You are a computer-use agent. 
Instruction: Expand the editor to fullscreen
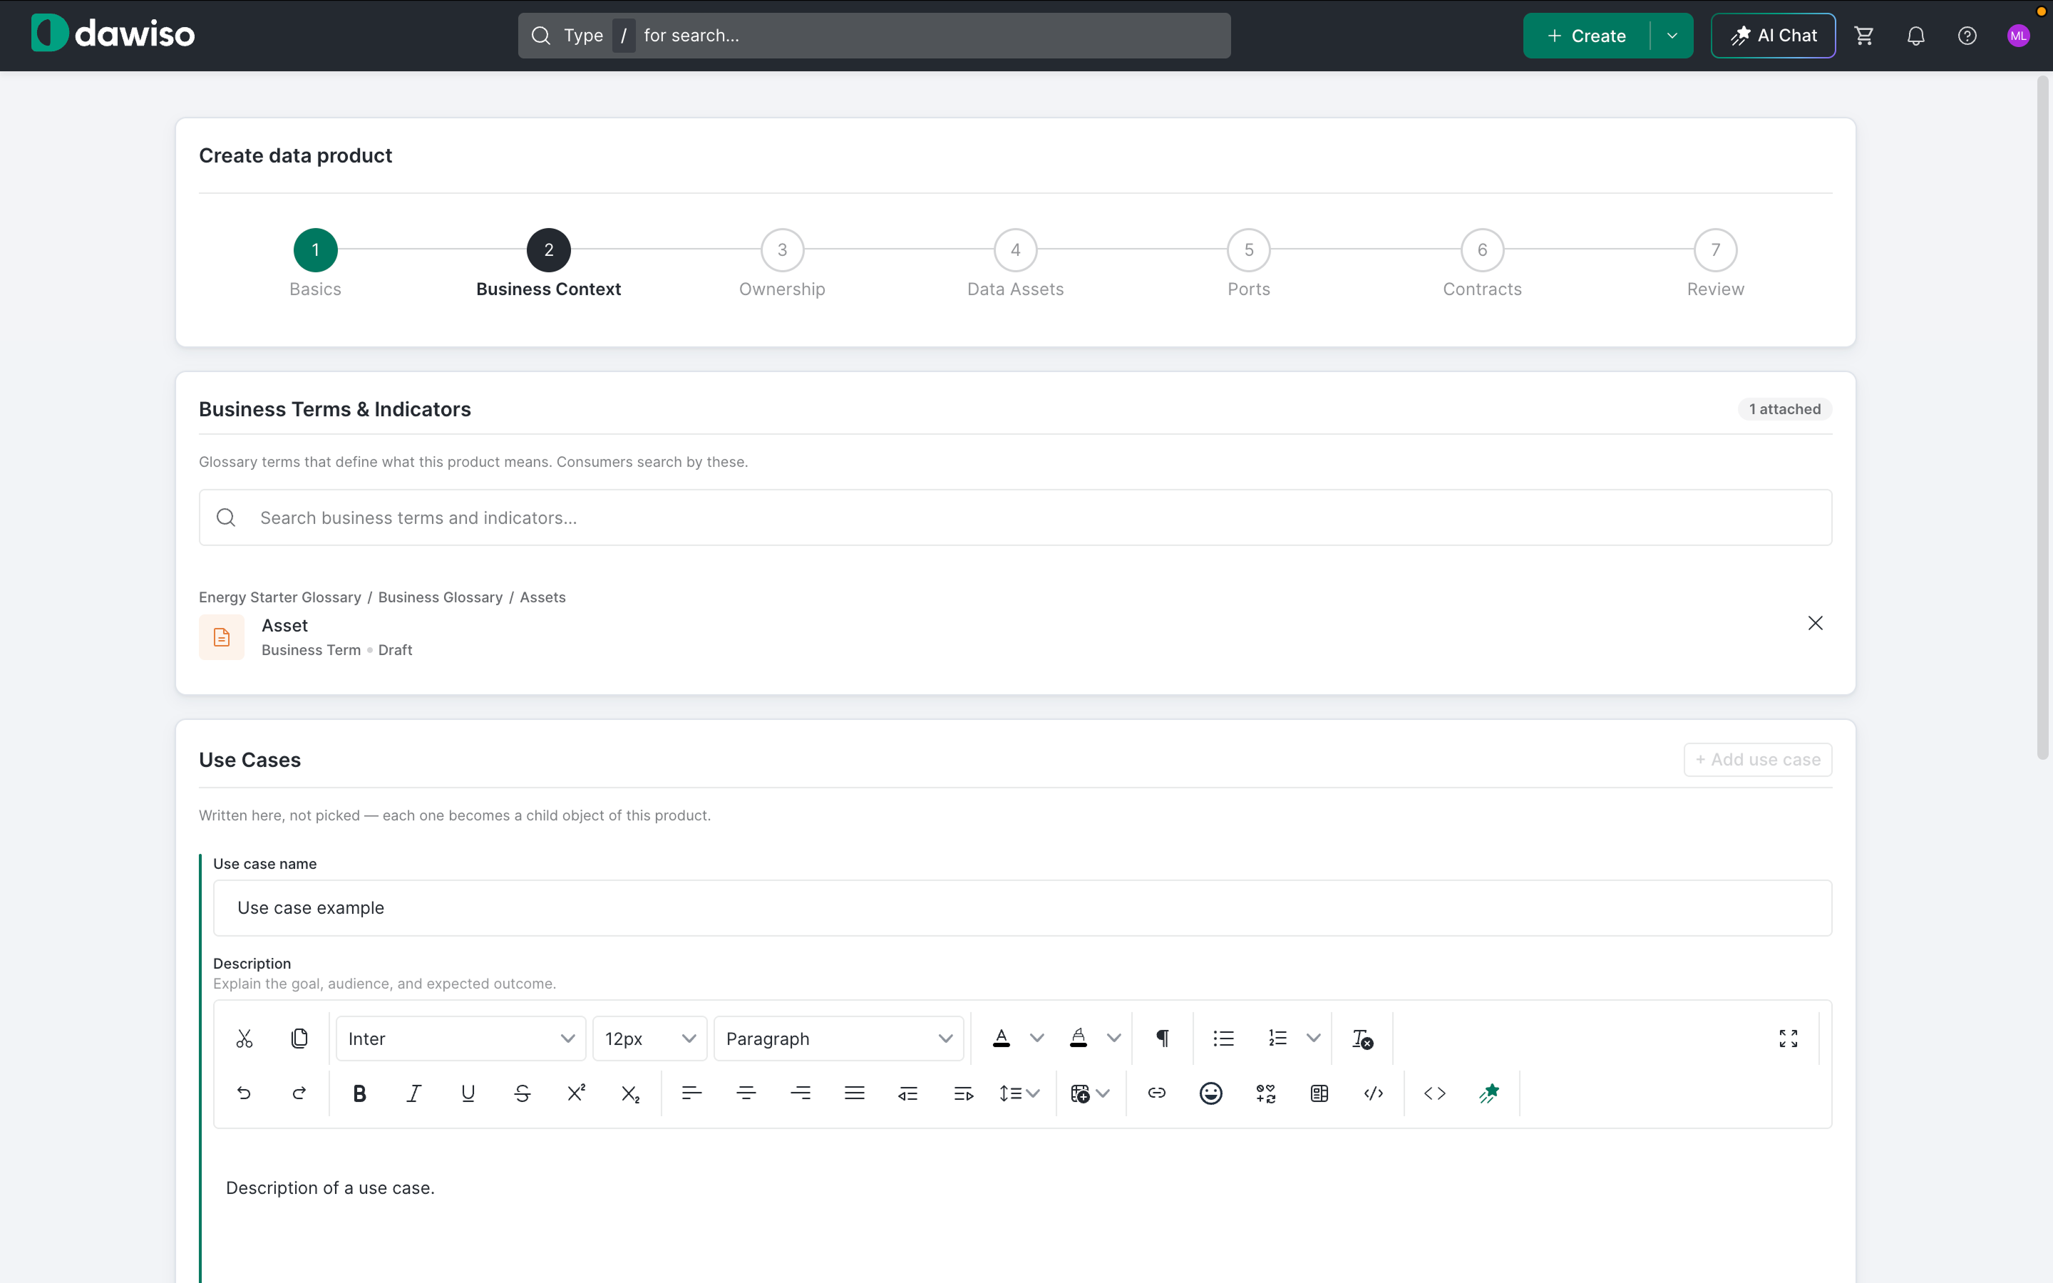1789,1039
